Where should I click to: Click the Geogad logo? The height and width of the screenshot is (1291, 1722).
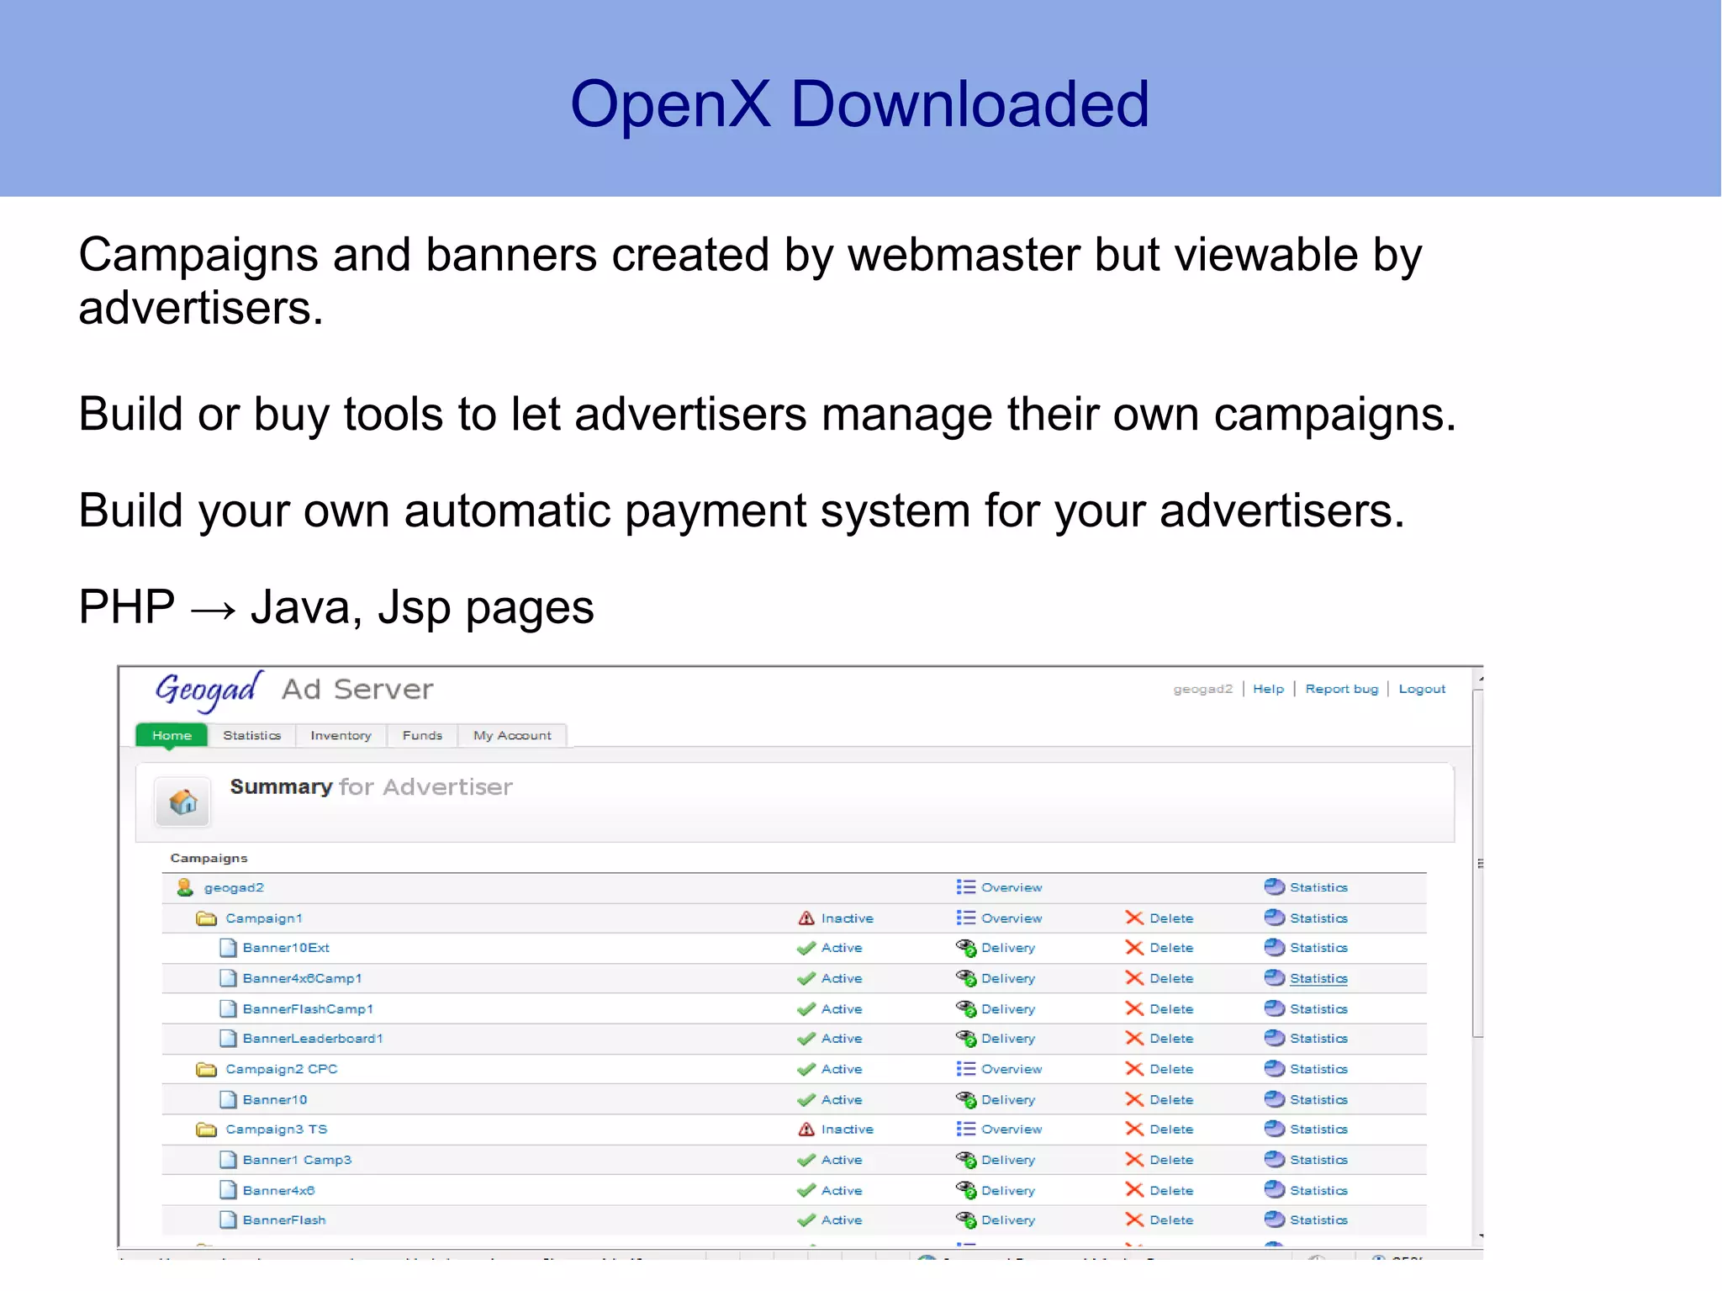pos(209,690)
